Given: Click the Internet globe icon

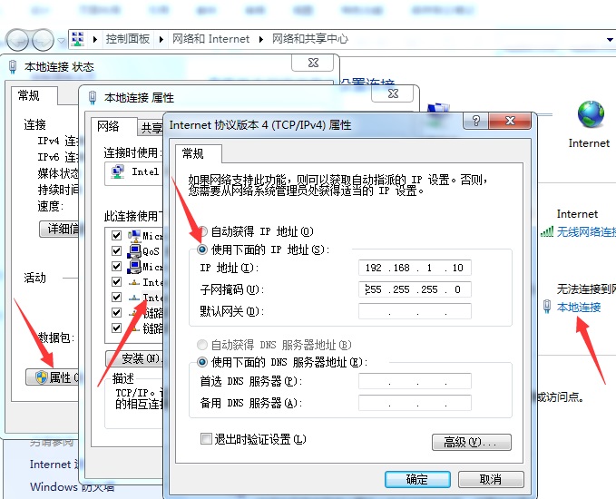Looking at the screenshot, I should pyautogui.click(x=591, y=114).
